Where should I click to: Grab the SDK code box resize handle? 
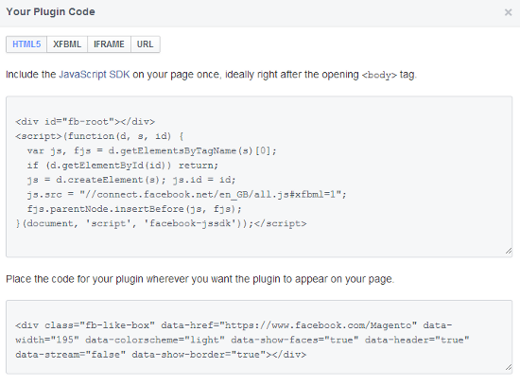tap(509, 252)
